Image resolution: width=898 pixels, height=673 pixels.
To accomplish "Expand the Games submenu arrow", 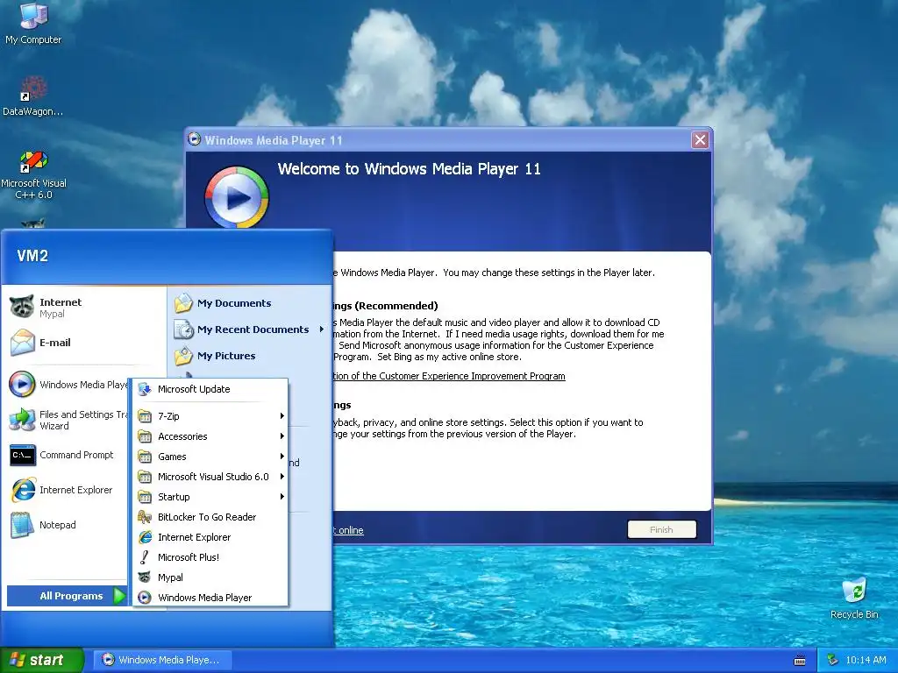I will coord(282,456).
